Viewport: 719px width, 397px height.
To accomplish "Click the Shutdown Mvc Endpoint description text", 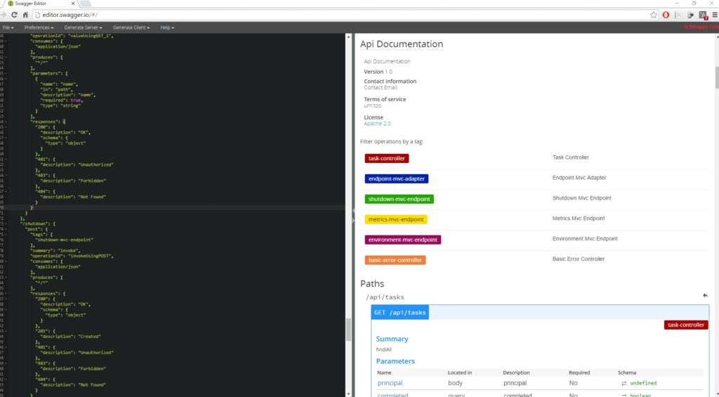I will [x=582, y=198].
